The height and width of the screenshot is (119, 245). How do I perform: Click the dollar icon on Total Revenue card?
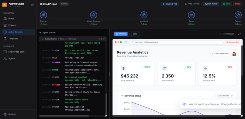point(123,68)
